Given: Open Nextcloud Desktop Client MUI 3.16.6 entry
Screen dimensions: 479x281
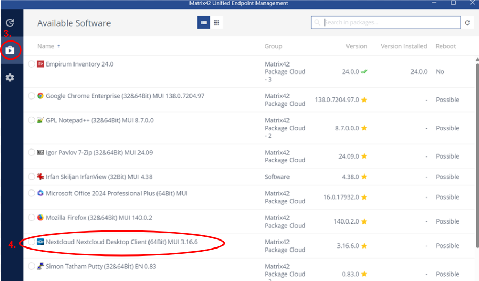Looking at the screenshot, I should (x=122, y=242).
